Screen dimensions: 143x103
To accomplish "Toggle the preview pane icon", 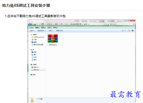I will coord(129,30).
